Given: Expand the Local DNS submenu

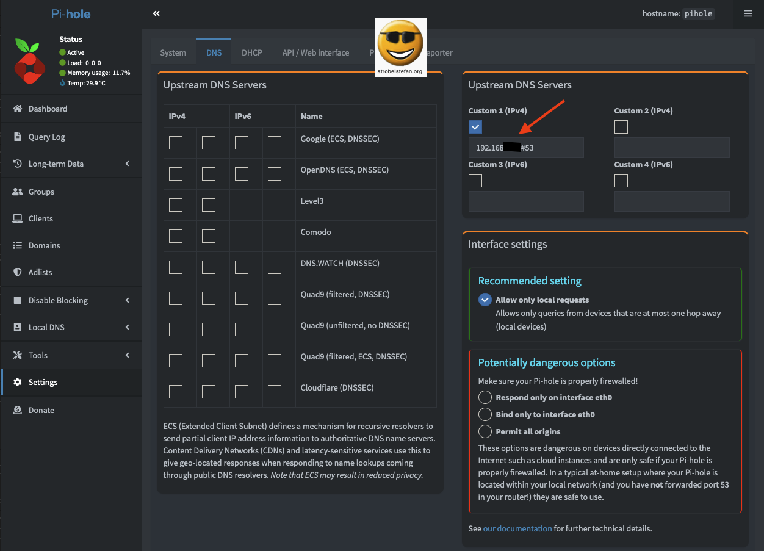Looking at the screenshot, I should click(127, 327).
